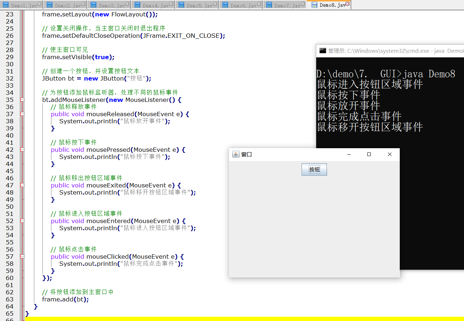Viewport: 464px width, 321px height.
Task: Click the cmd.exe console title bar
Action: click(393, 51)
